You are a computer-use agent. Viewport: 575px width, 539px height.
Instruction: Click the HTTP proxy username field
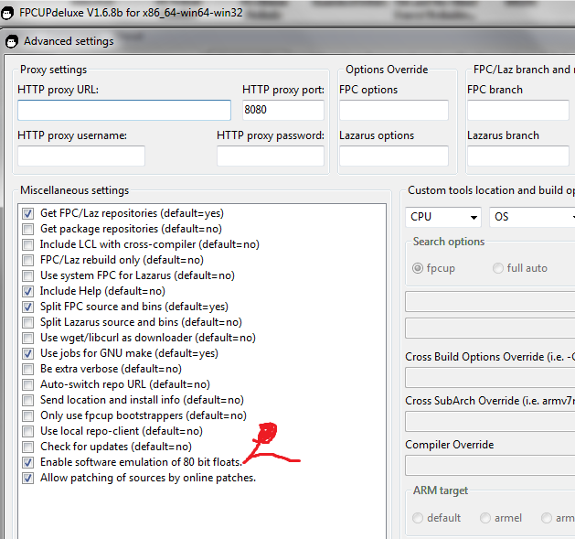[81, 156]
